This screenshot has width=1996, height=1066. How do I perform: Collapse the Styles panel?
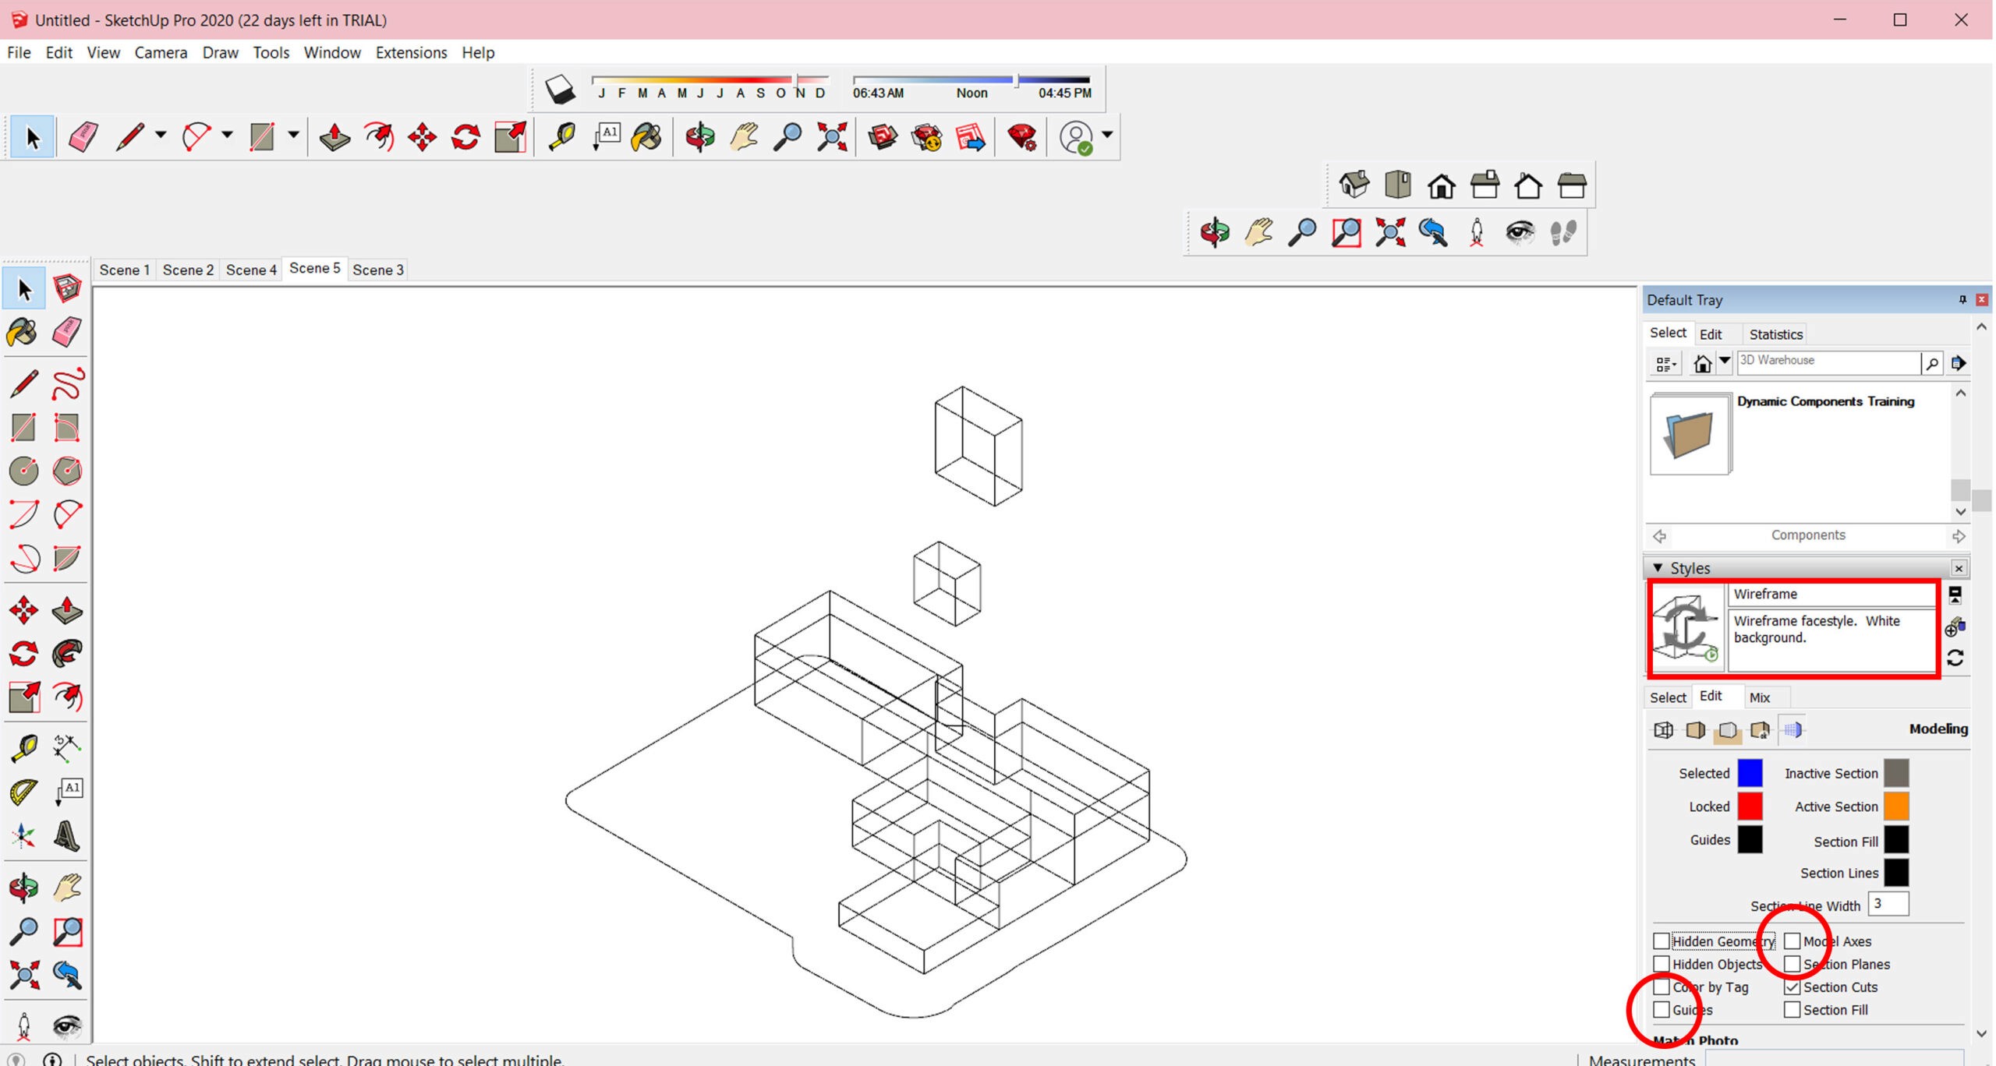[x=1658, y=568]
